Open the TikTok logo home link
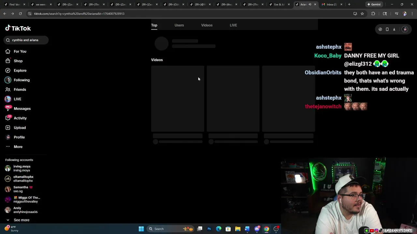 pos(18,28)
